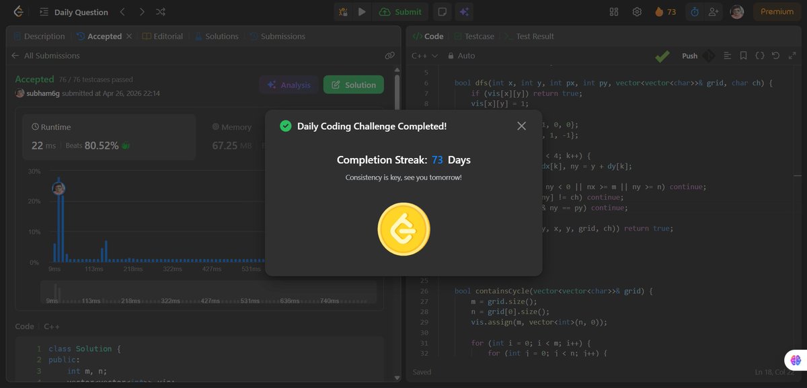
Task: Click the green Solution button
Action: click(x=354, y=85)
